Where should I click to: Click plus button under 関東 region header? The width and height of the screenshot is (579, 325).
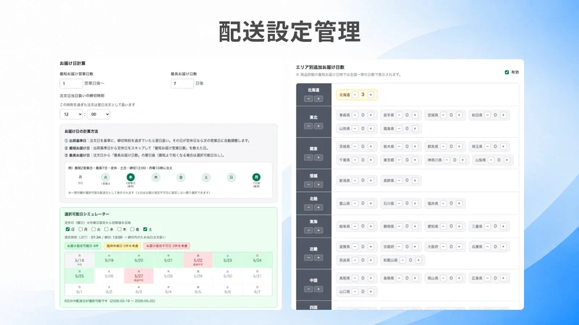(x=318, y=157)
